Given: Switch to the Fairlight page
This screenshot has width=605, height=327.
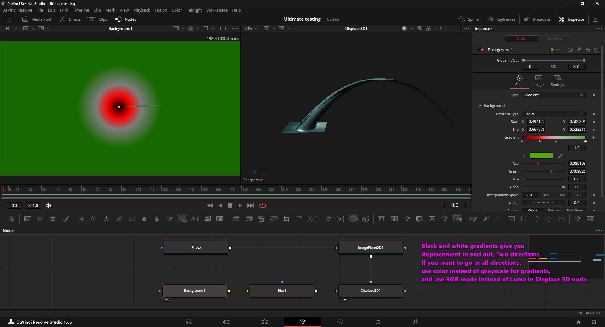Looking at the screenshot, I should pos(378,322).
